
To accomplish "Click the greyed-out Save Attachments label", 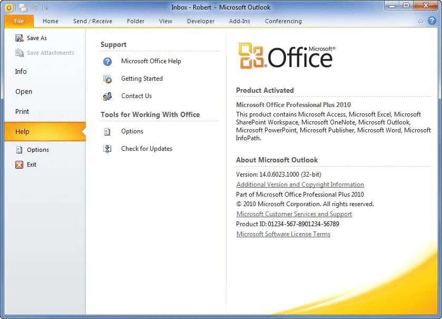I will [x=51, y=53].
